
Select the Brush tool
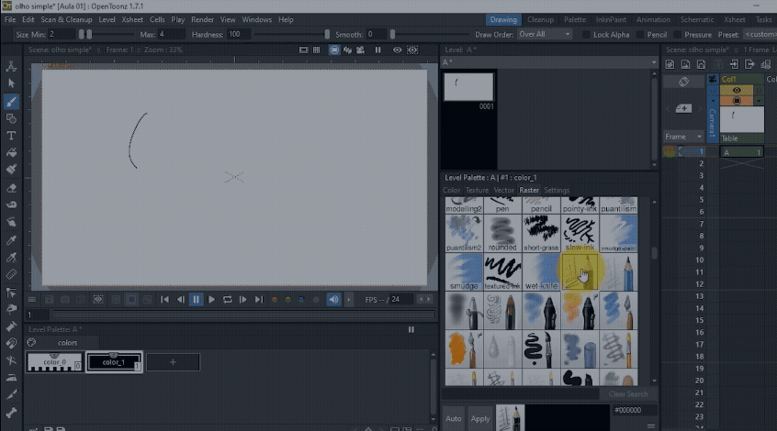[11, 102]
